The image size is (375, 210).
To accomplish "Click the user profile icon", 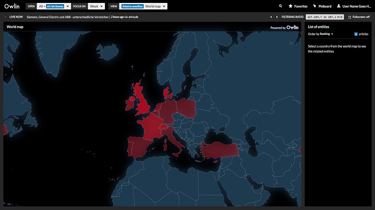I will point(339,6).
